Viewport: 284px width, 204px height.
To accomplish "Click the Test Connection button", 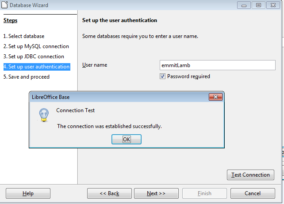I will [x=250, y=175].
